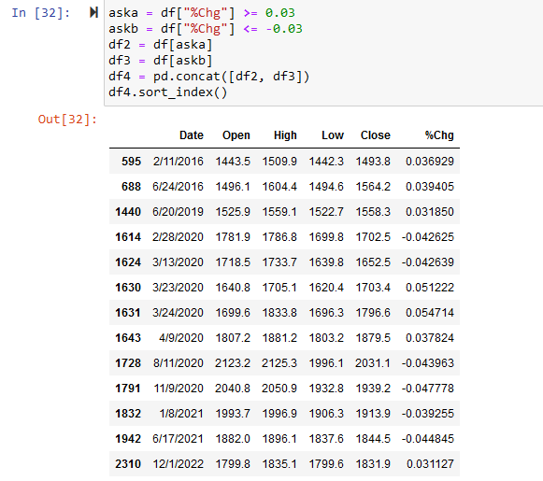Click row index 1942
The height and width of the screenshot is (481, 543).
128,439
